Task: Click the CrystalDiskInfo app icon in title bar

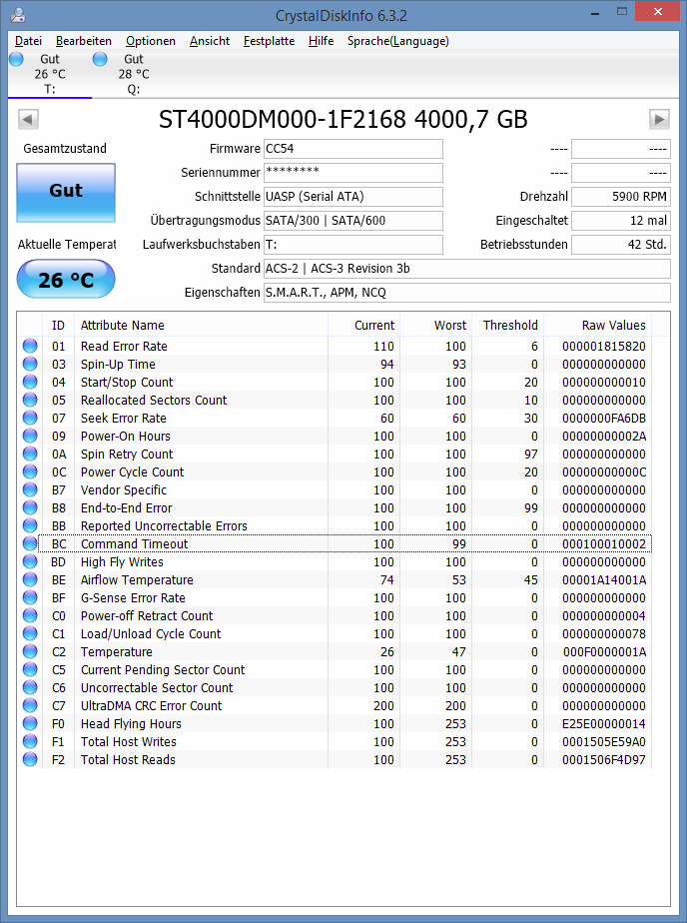Action: [18, 14]
